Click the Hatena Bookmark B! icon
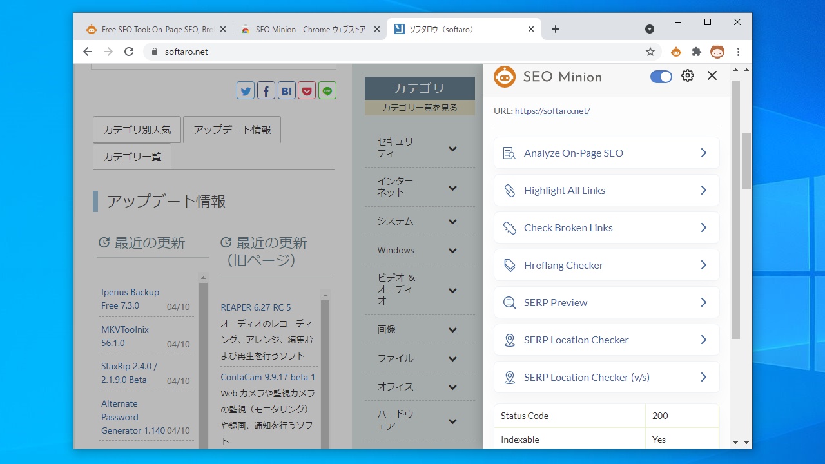 coord(287,91)
